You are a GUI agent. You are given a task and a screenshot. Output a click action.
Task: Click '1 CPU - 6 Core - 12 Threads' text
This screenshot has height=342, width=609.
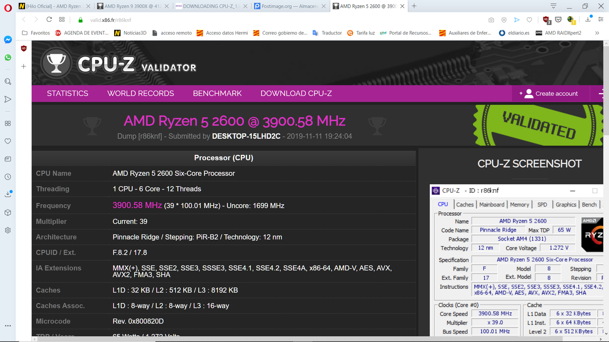point(157,189)
